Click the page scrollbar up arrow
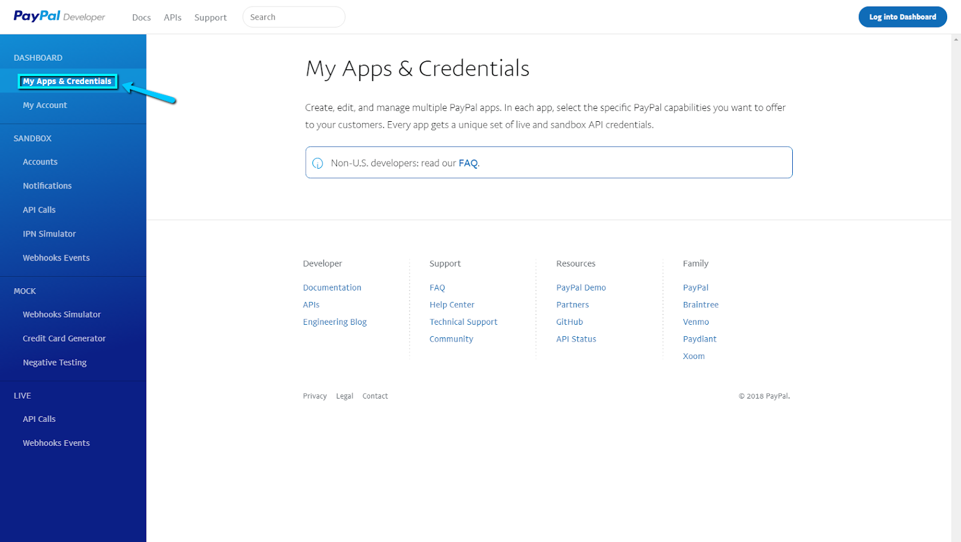This screenshot has height=542, width=961. (956, 40)
